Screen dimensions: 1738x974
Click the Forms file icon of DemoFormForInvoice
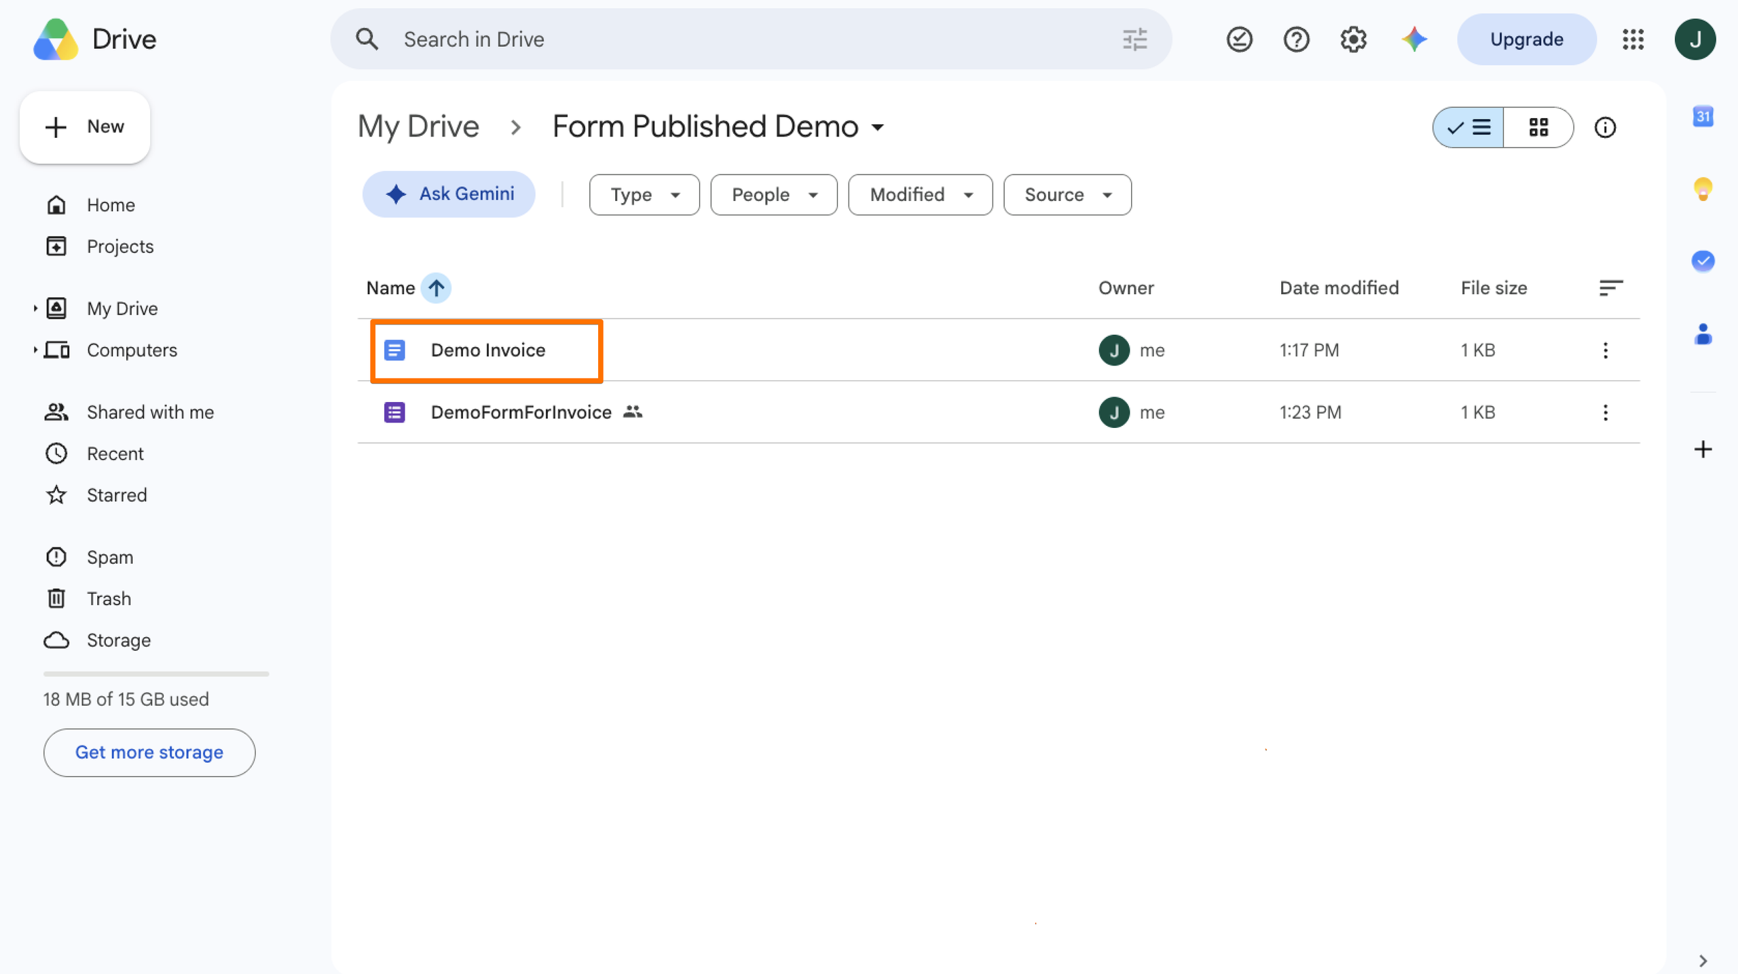pyautogui.click(x=394, y=412)
